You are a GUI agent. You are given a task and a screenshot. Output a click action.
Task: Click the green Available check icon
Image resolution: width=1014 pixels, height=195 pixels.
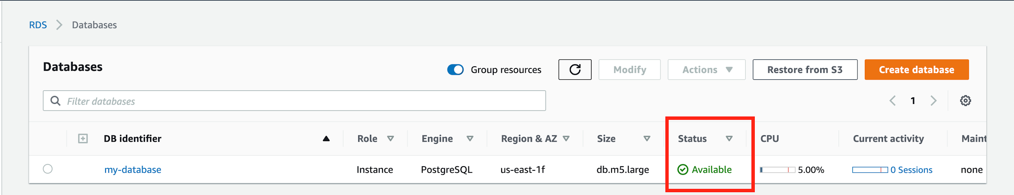click(683, 170)
